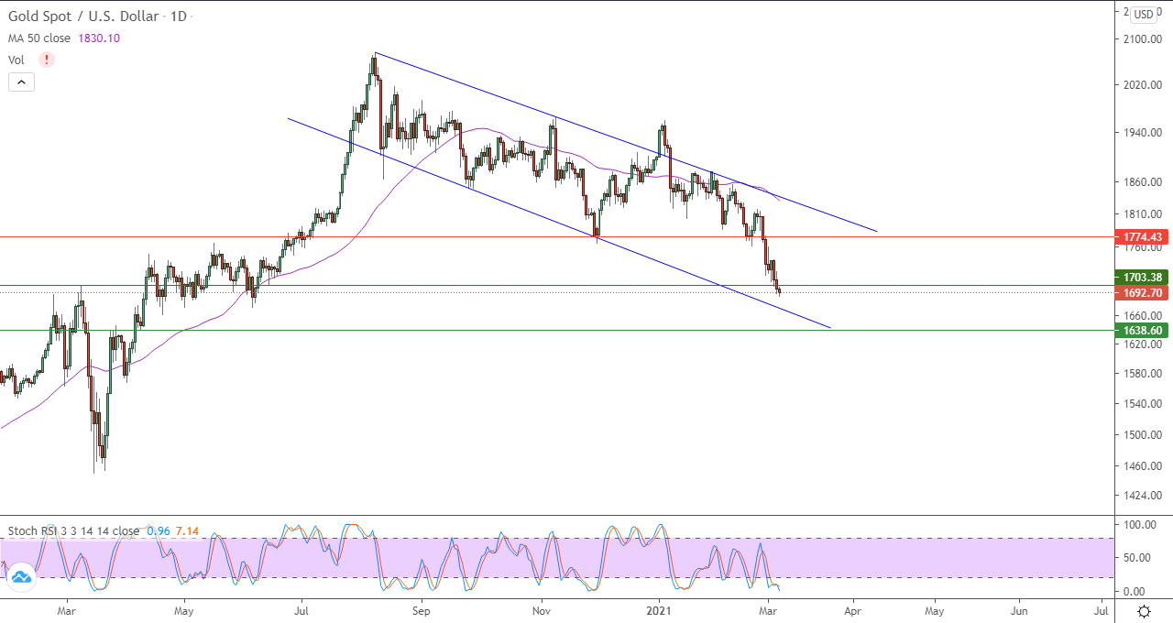Click the 1940.00 price scale label

coord(1145,132)
